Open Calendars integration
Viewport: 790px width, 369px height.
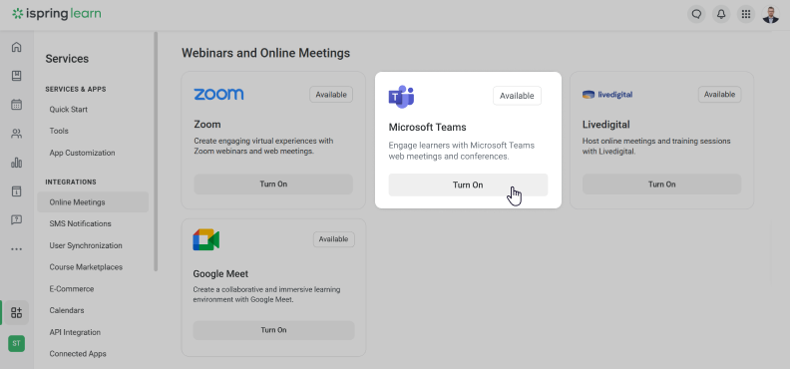click(67, 310)
